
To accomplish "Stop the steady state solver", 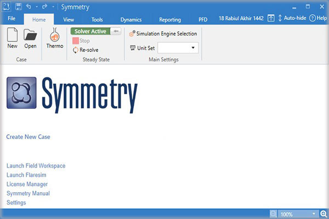I will coord(81,41).
